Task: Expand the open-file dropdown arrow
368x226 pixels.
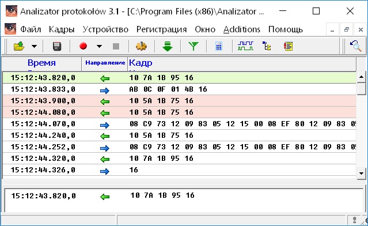Action: [34, 46]
